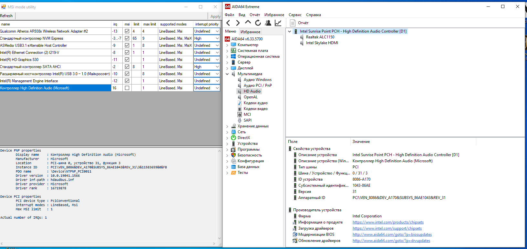The width and height of the screenshot is (527, 249).
Task: Select Компьютер in the AIDA64 tree
Action: pyautogui.click(x=248, y=45)
